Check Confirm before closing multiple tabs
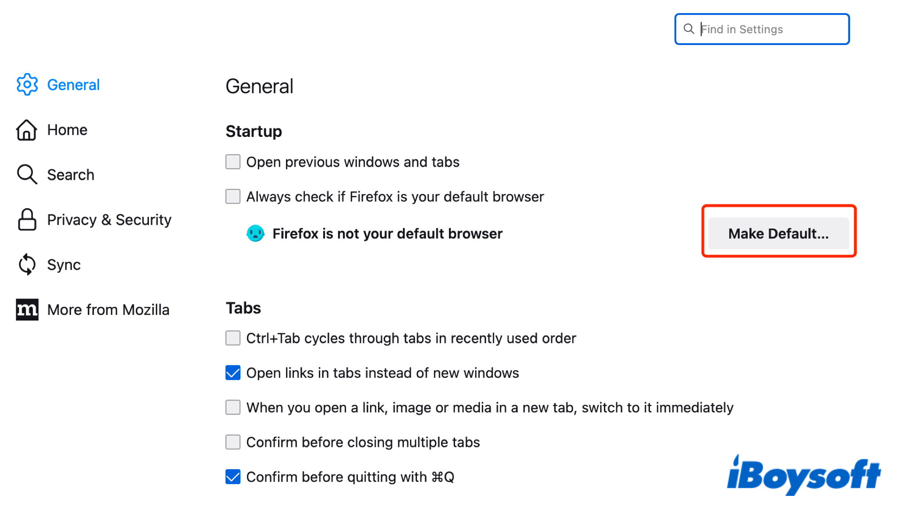This screenshot has width=897, height=509. pyautogui.click(x=233, y=442)
